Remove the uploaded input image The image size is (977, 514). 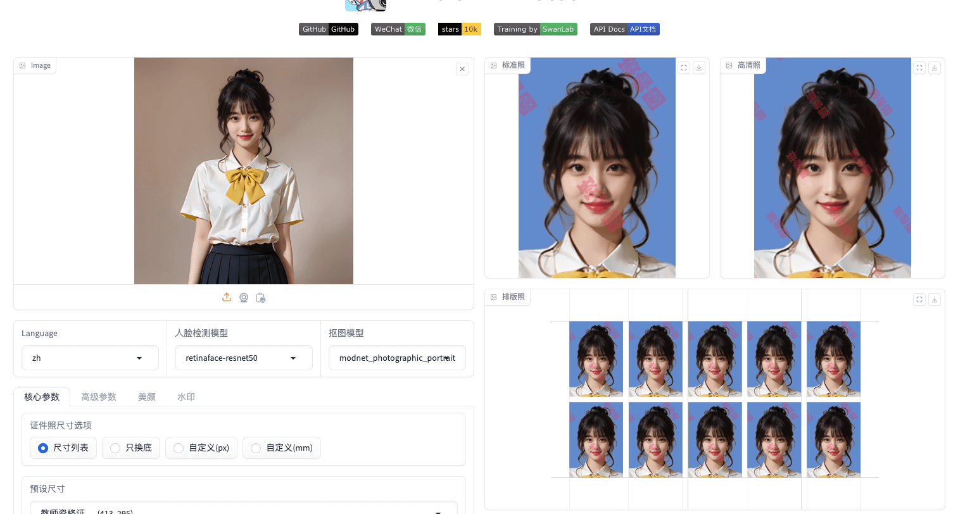[462, 69]
